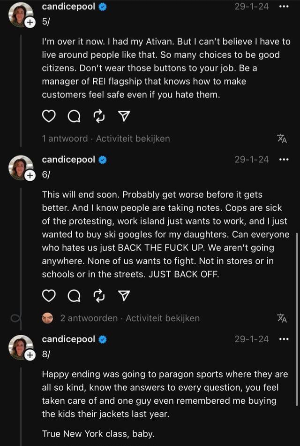The image size is (300, 446).
Task: Like the post numbered 5/
Action: click(49, 116)
